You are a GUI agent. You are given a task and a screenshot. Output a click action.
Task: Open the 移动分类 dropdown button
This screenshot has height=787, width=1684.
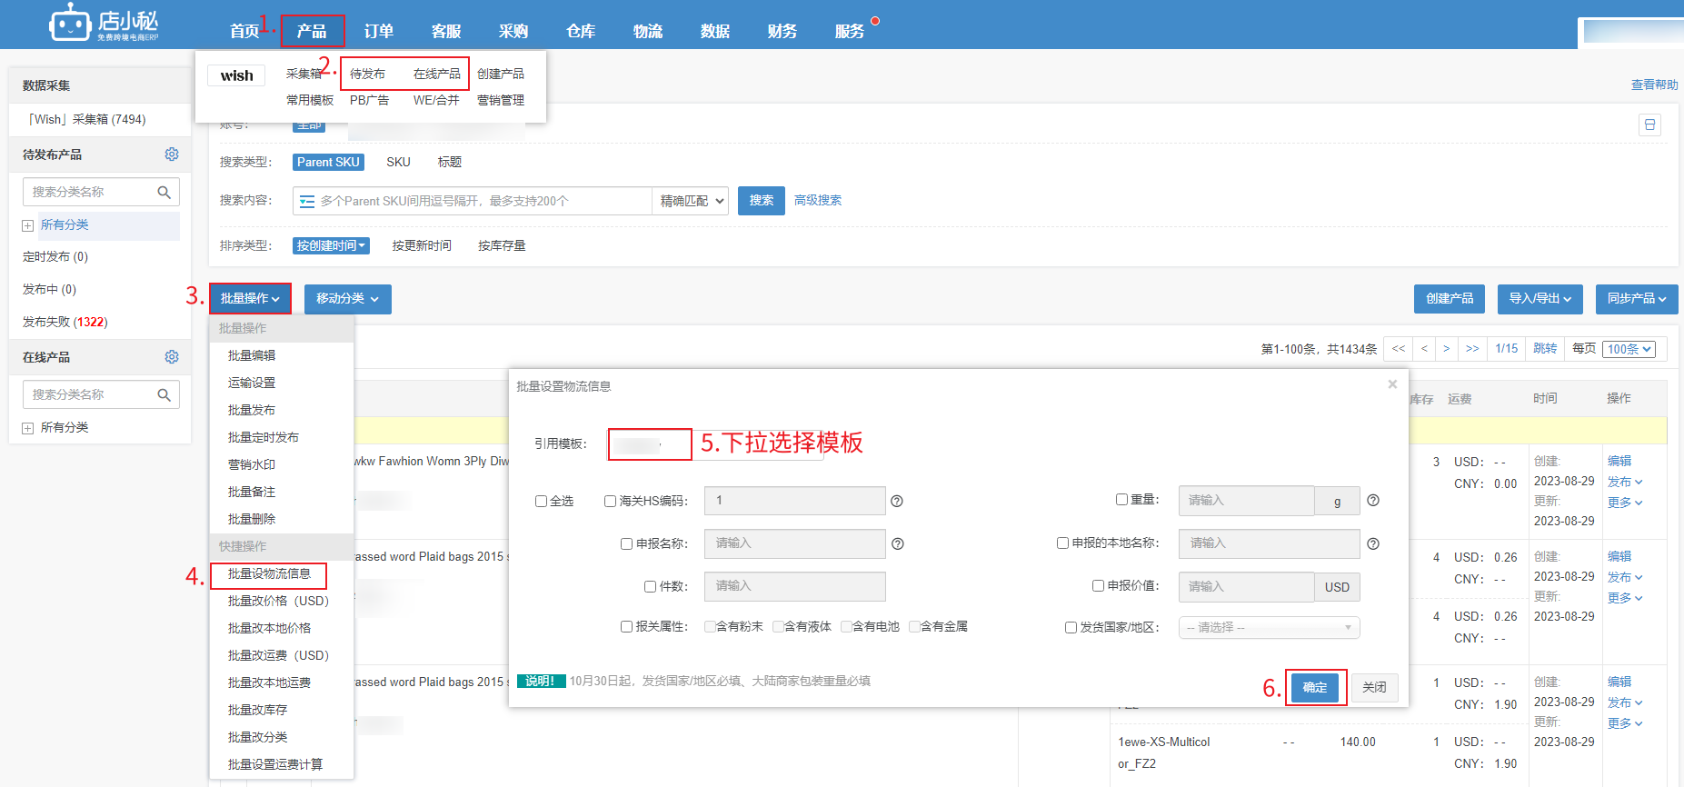click(347, 298)
